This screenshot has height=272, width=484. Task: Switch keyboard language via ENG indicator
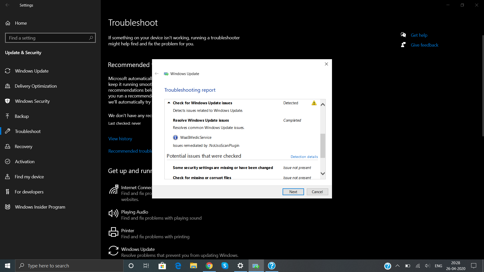tap(439, 265)
